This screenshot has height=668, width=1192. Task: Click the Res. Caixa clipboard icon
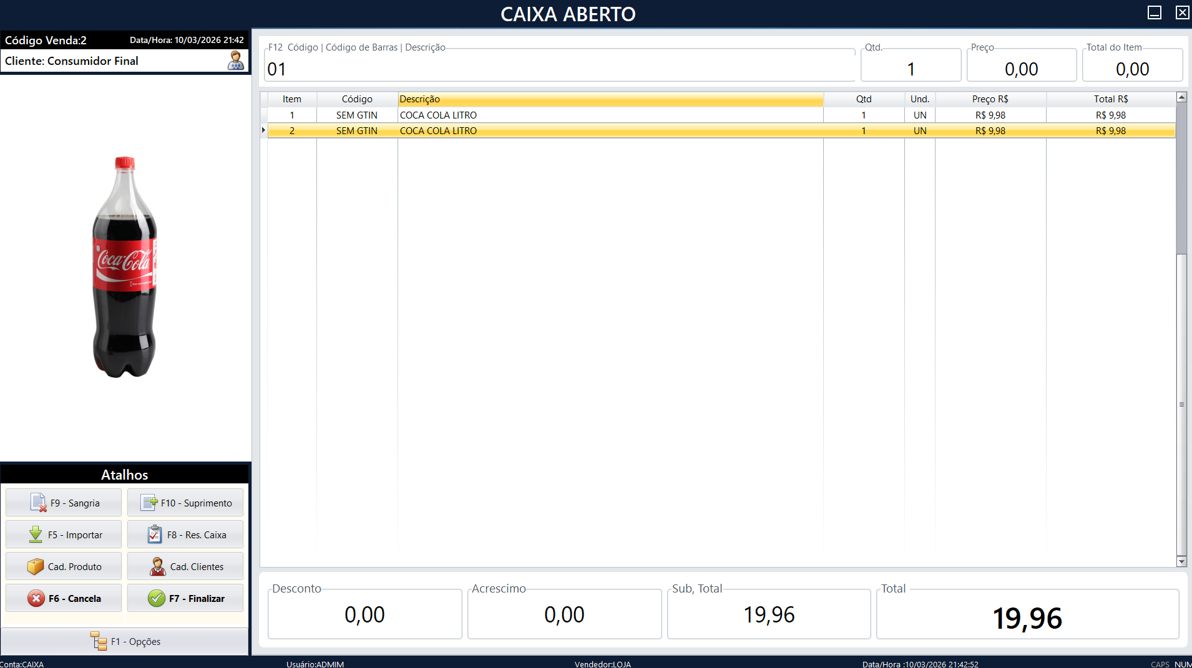(x=155, y=534)
